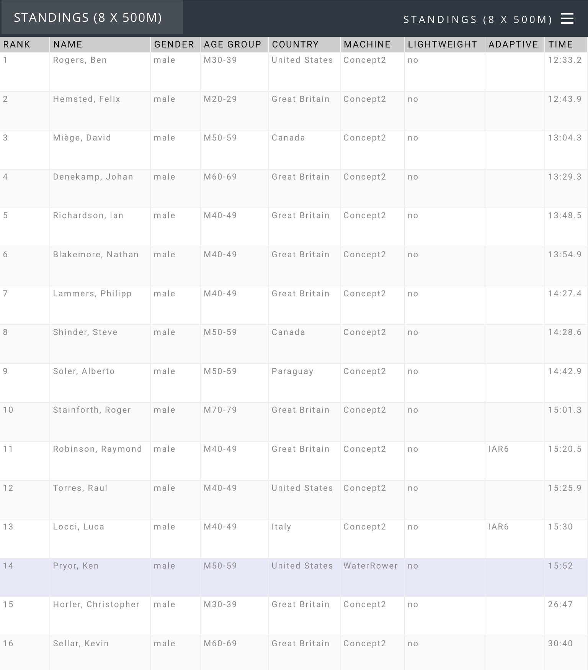Click the time 14:28.6

pyautogui.click(x=565, y=332)
